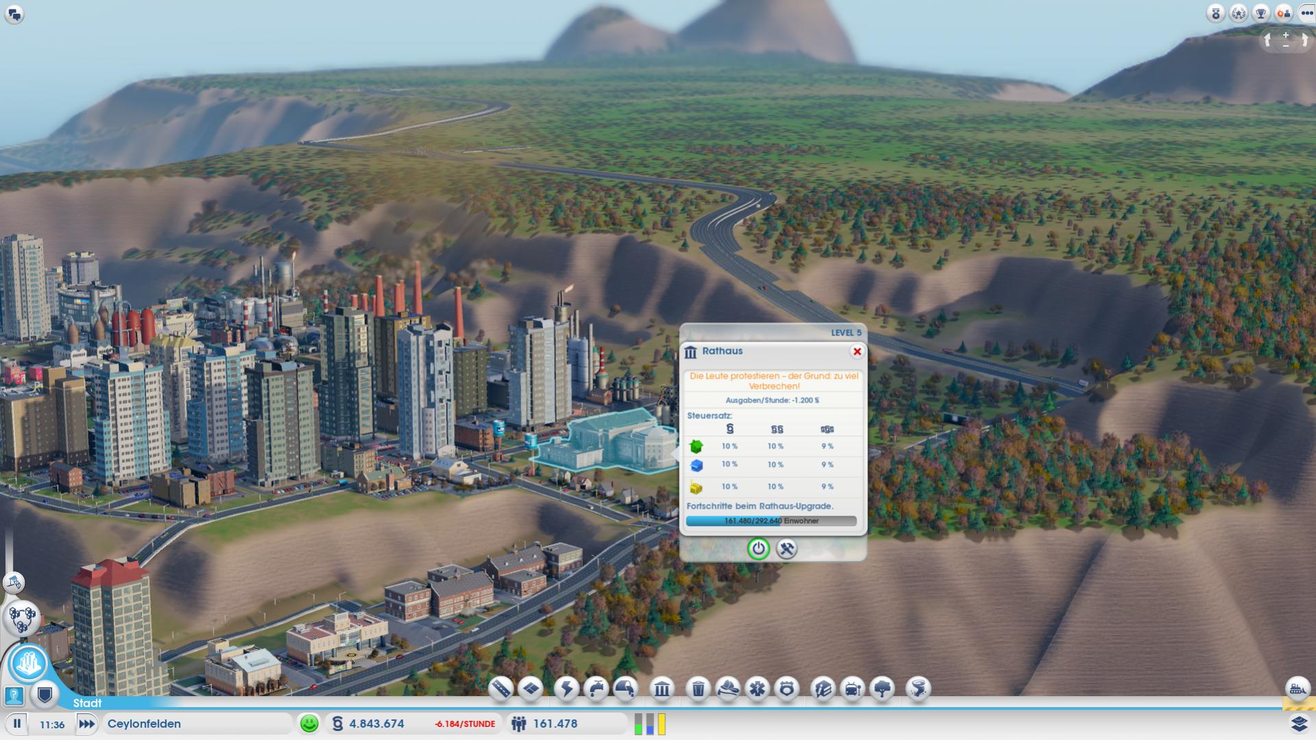
Task: Click high-wealth commercial tax rate 9 %
Action: pyautogui.click(x=828, y=464)
